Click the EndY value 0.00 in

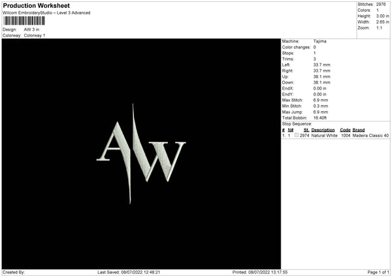(319, 94)
